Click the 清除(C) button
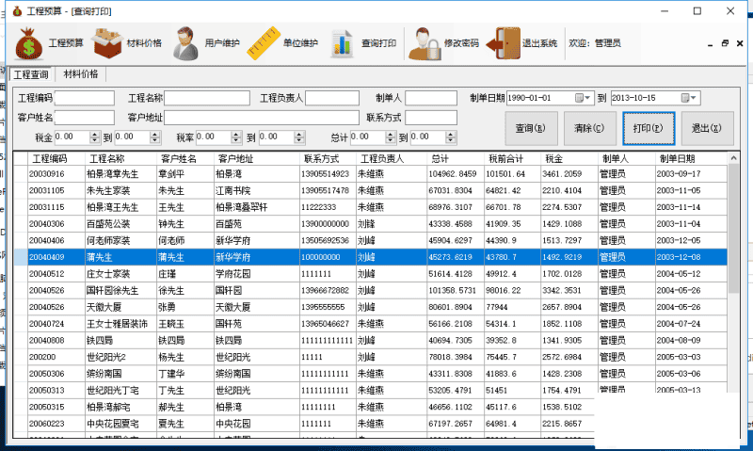Image resolution: width=753 pixels, height=451 pixels. tap(589, 128)
